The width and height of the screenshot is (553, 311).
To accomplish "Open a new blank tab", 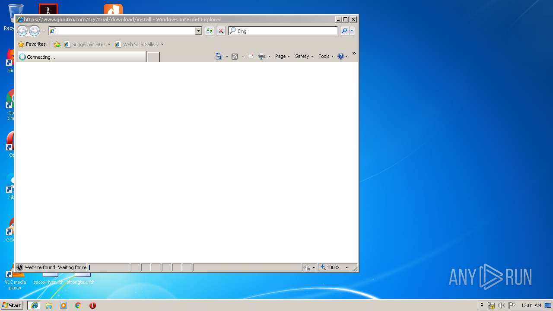I will point(153,57).
